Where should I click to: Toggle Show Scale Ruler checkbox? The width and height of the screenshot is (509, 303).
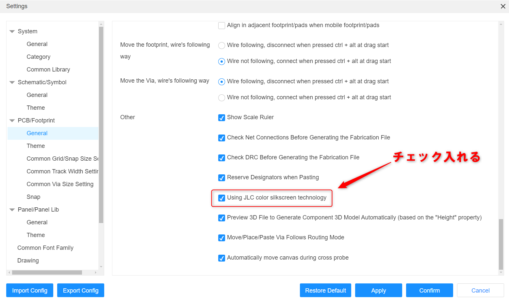click(222, 118)
